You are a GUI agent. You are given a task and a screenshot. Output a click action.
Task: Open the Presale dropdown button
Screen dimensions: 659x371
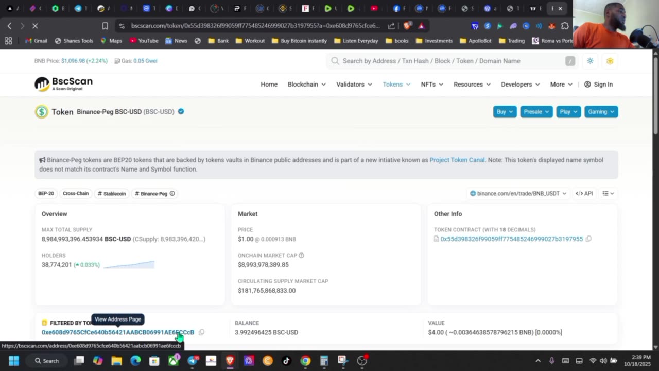[536, 112]
